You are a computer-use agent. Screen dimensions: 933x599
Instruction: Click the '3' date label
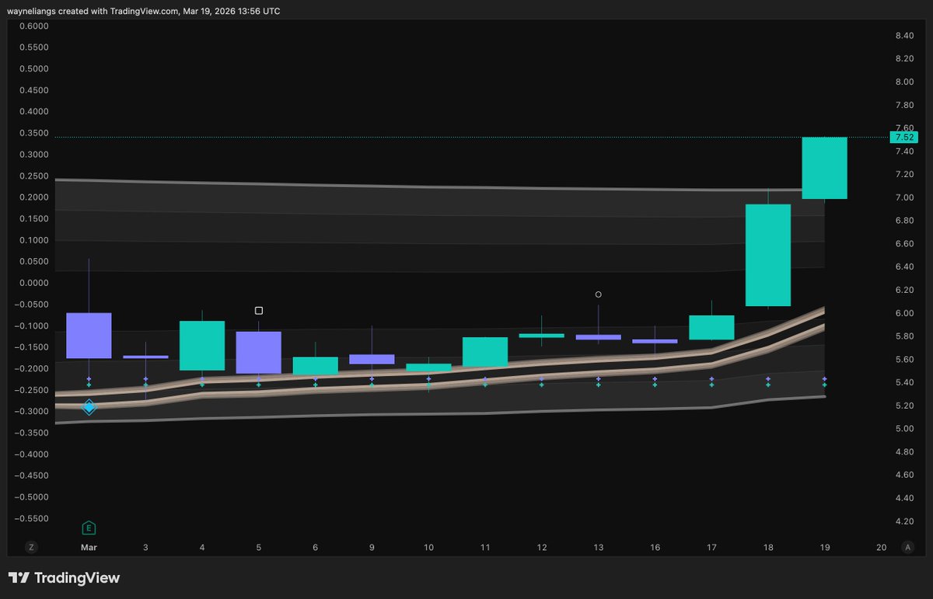pyautogui.click(x=145, y=548)
